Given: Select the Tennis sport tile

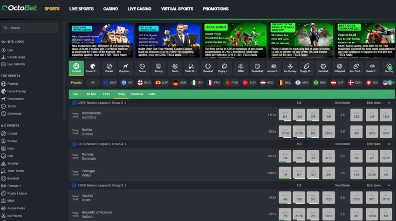Looking at the screenshot, I should tap(142, 68).
